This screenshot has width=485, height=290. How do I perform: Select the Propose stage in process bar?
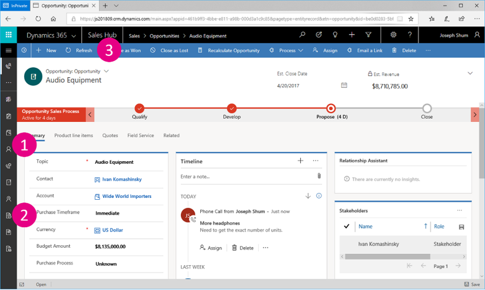pos(331,108)
